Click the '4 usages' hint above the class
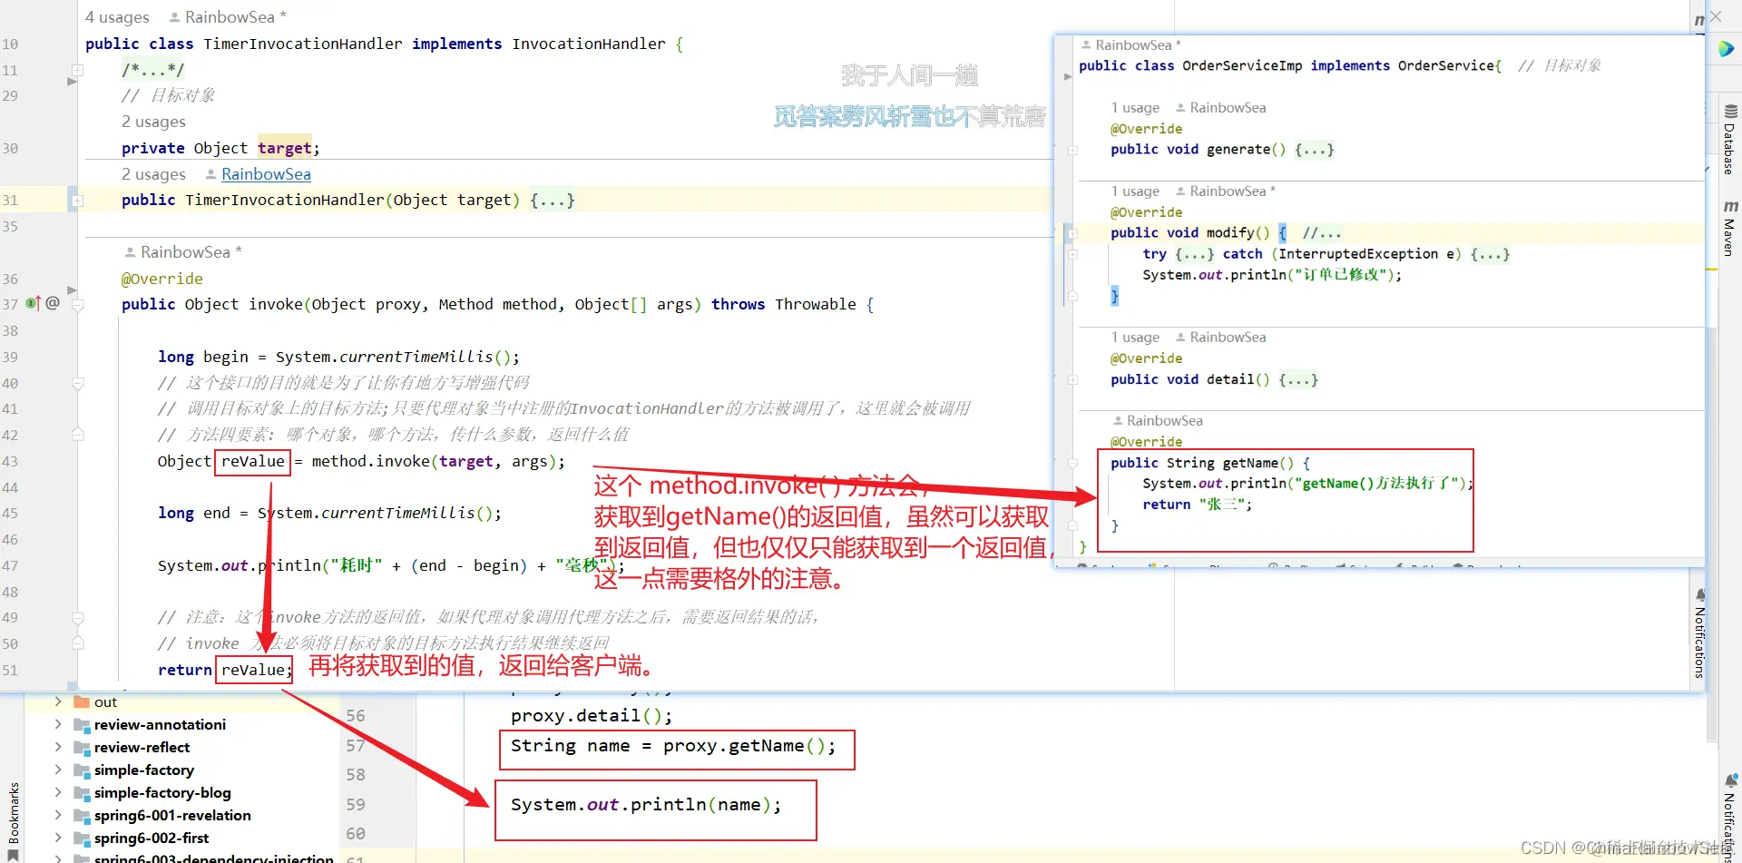Viewport: 1742px width, 863px height. [x=117, y=17]
